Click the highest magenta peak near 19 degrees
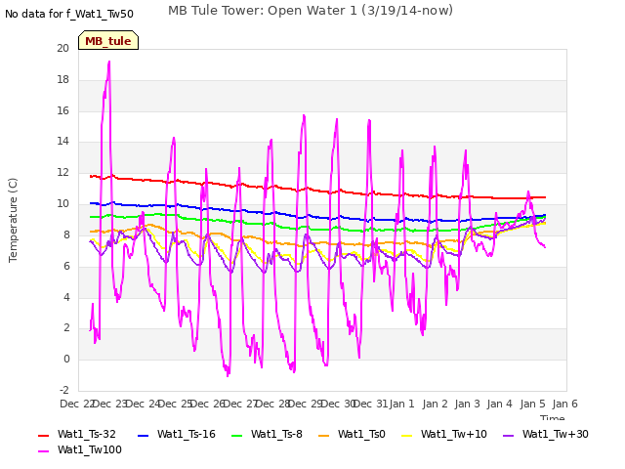The image size is (625, 469). point(108,63)
